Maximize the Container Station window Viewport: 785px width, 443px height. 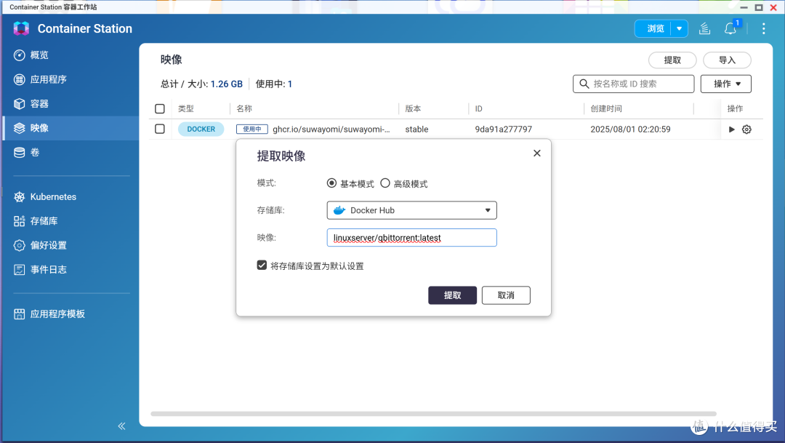pos(759,7)
